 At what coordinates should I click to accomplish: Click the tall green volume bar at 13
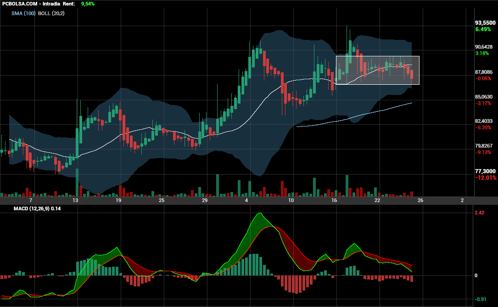(77, 183)
